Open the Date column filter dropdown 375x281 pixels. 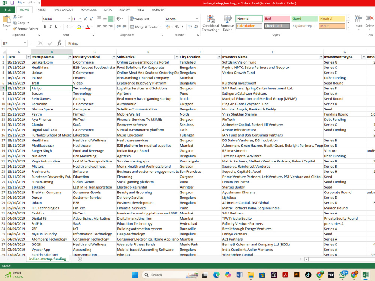pyautogui.click(x=28, y=57)
